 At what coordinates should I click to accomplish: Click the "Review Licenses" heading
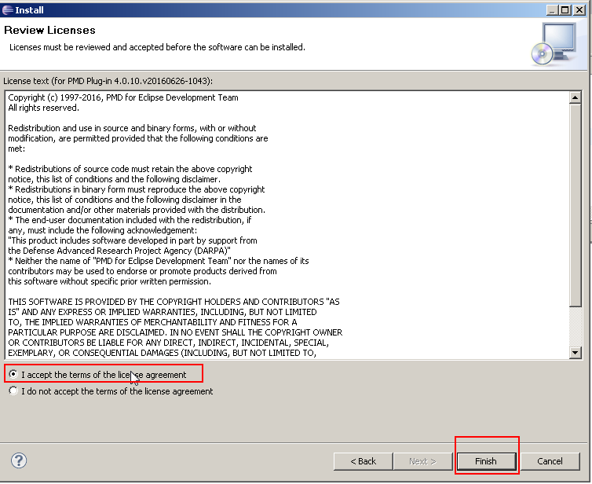49,30
